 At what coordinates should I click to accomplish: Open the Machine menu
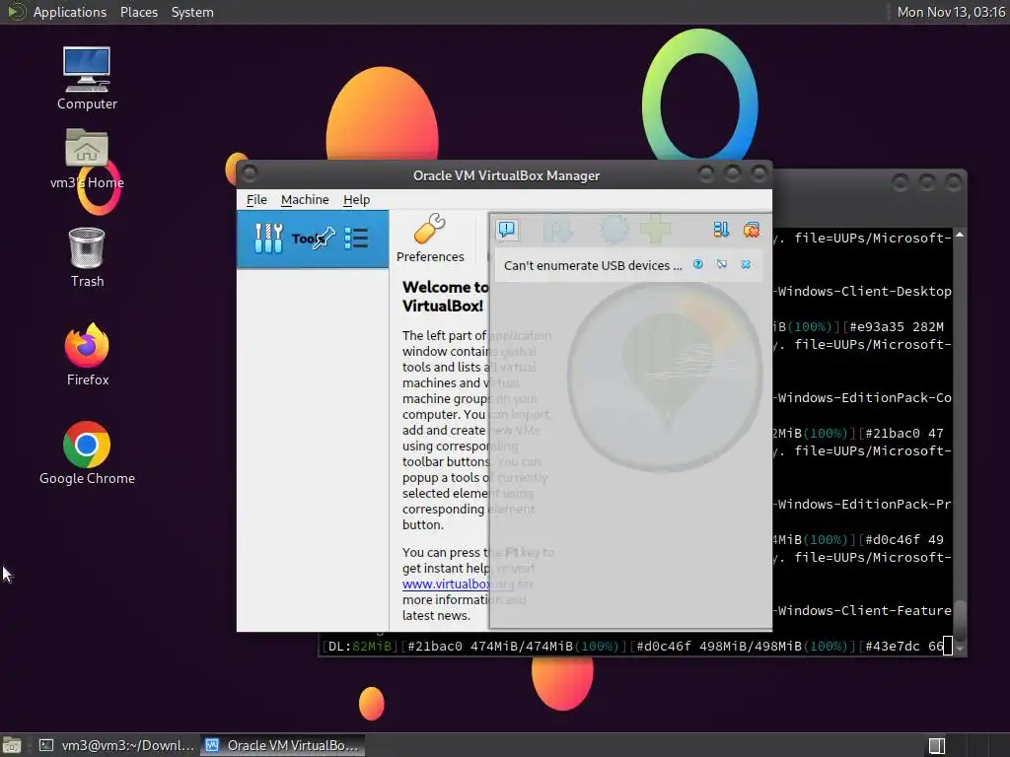pyautogui.click(x=305, y=199)
